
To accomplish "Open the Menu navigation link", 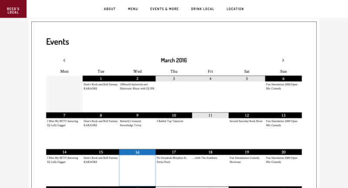I will point(133,9).
